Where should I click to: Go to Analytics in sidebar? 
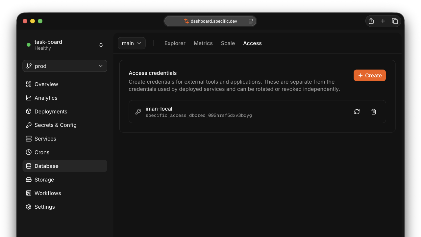coord(65,98)
